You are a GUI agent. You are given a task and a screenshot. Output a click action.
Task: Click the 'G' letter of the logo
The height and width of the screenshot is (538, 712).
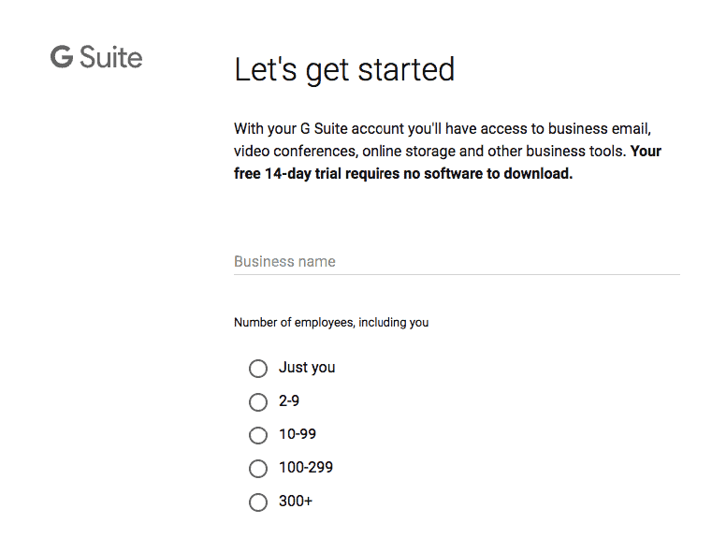point(62,57)
